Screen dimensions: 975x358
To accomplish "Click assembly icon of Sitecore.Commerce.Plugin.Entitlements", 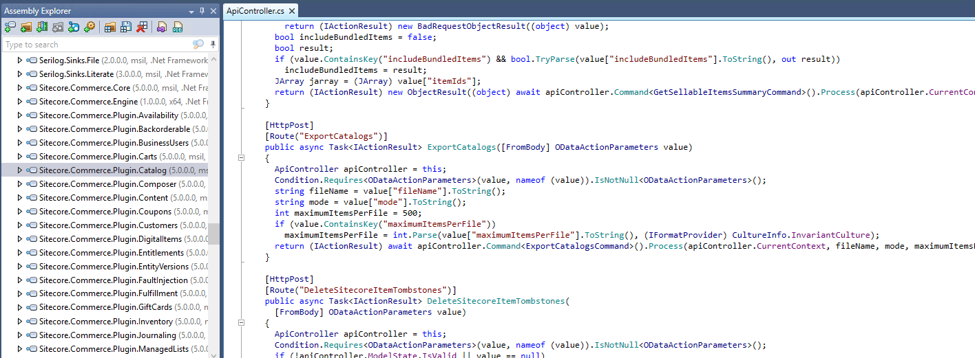I will [x=32, y=253].
